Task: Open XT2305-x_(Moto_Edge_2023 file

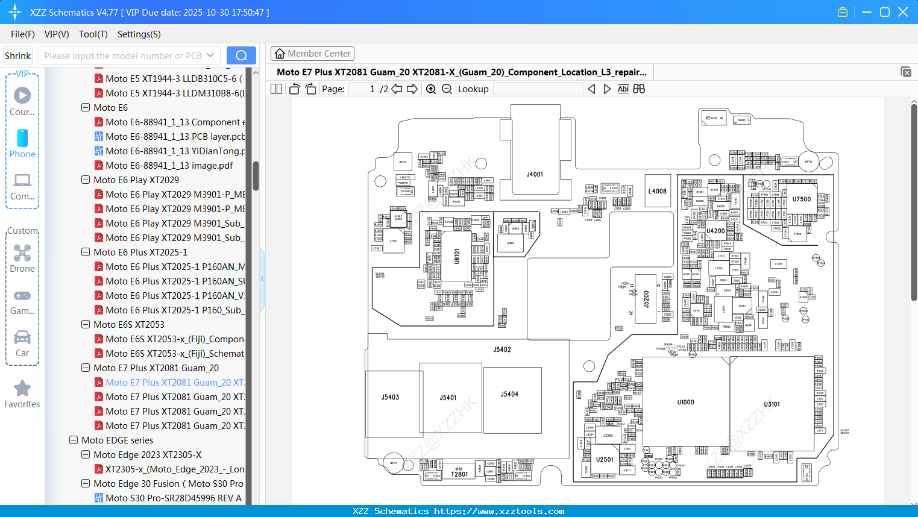Action: point(169,469)
